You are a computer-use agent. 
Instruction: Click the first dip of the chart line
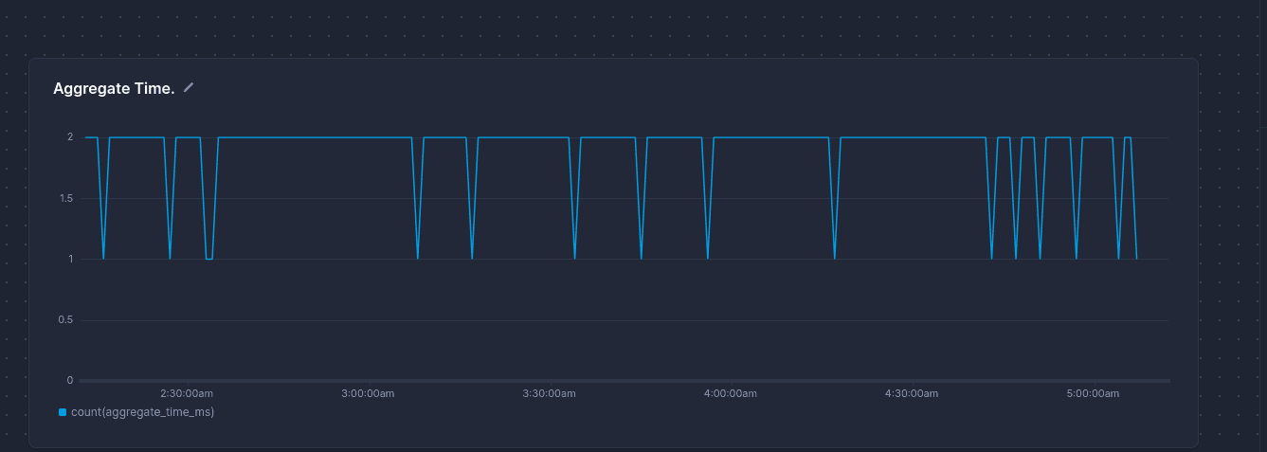(103, 258)
